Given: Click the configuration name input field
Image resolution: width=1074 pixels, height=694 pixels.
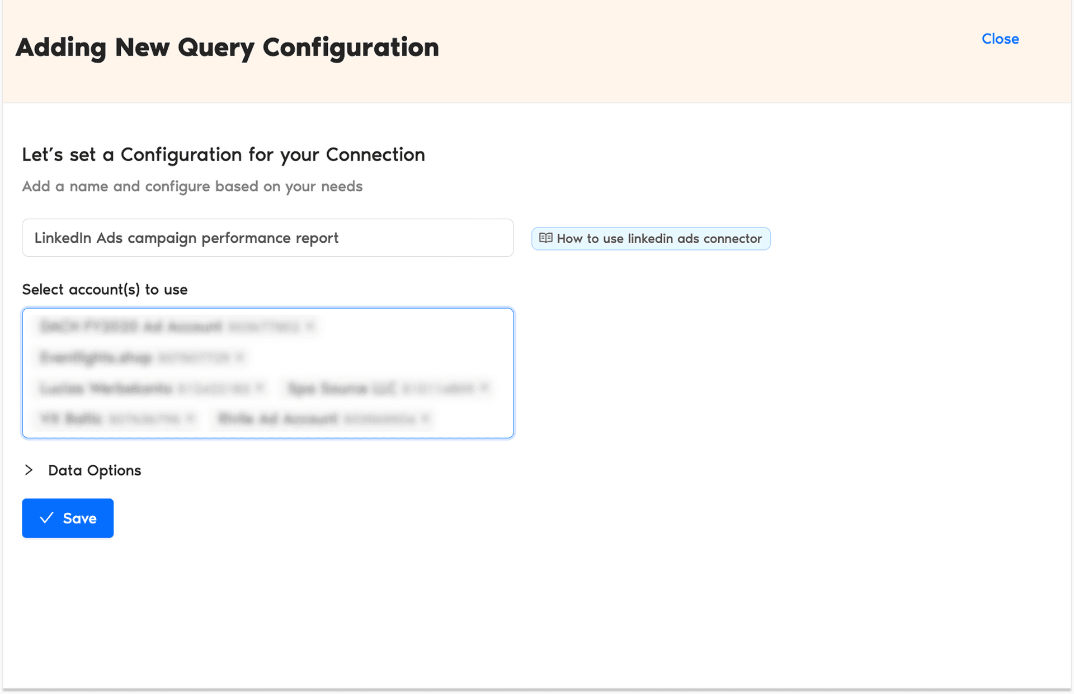Looking at the screenshot, I should (x=267, y=238).
